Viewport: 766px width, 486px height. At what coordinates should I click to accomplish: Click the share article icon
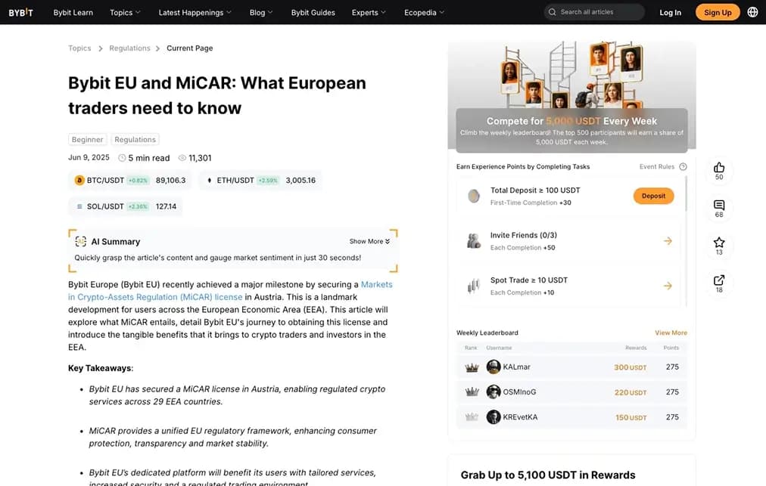718,280
